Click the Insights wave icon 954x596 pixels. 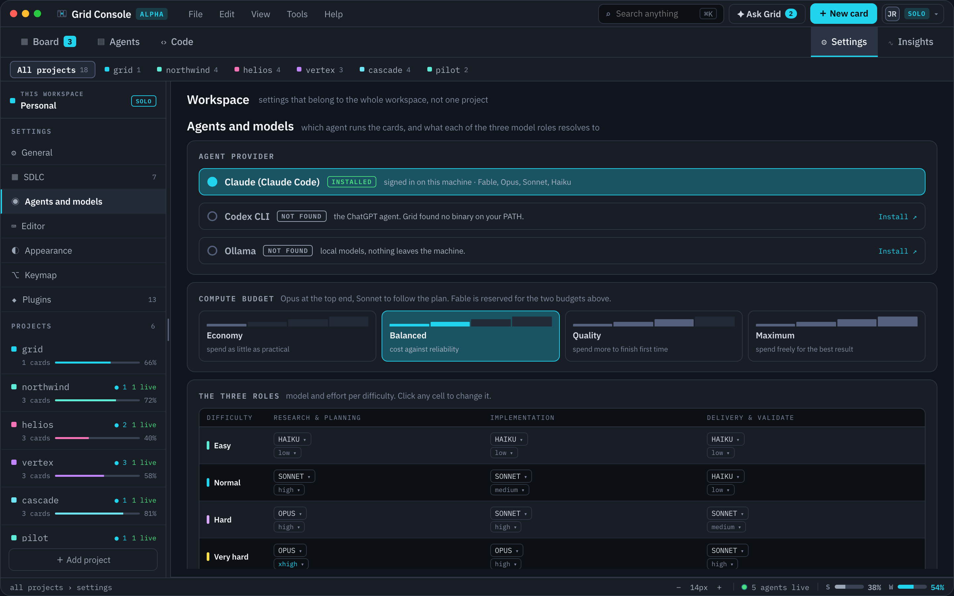[890, 43]
